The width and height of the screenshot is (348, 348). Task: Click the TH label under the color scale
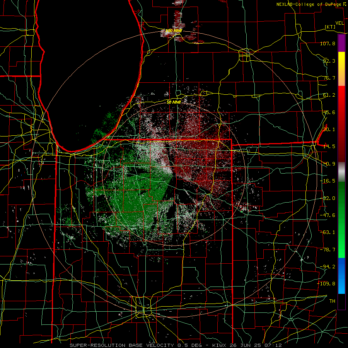point(332,301)
